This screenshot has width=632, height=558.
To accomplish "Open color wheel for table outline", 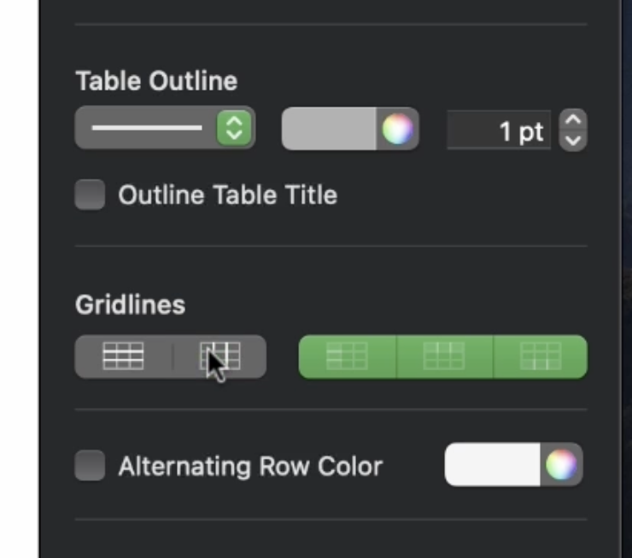I will click(x=397, y=129).
